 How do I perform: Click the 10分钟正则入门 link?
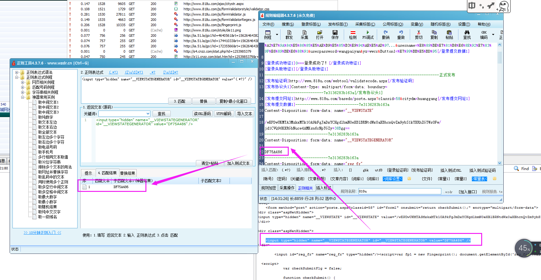[x=42, y=233]
